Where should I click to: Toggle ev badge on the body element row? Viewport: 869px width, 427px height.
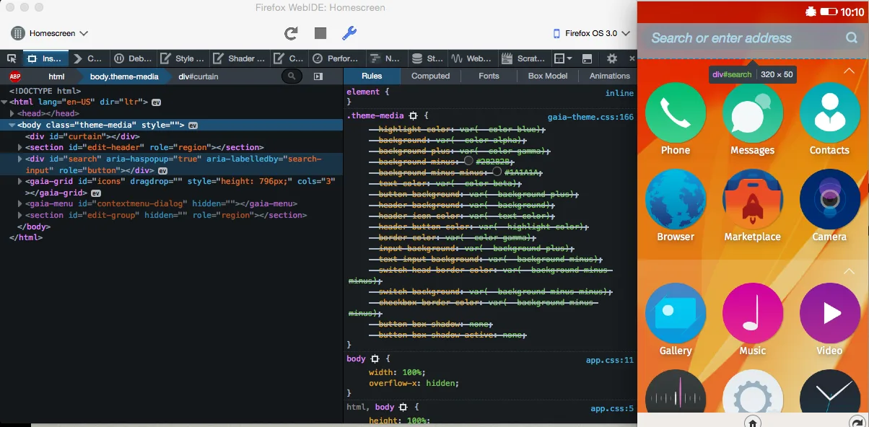click(x=193, y=125)
